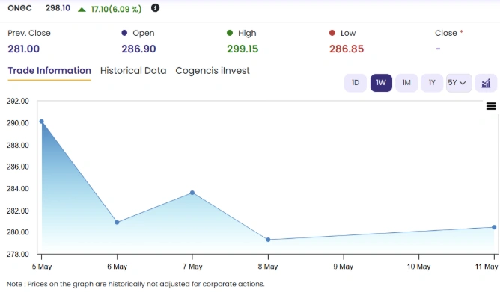
Task: Click the 11 May data point
Action: [494, 227]
